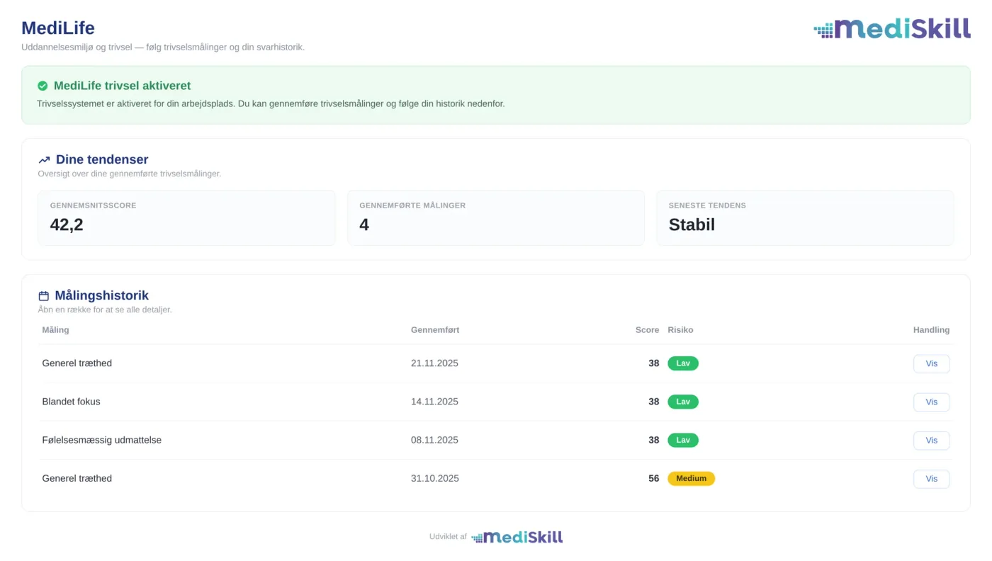Click the Gennemført column header
Viewport: 992px width, 561px height.
[435, 330]
